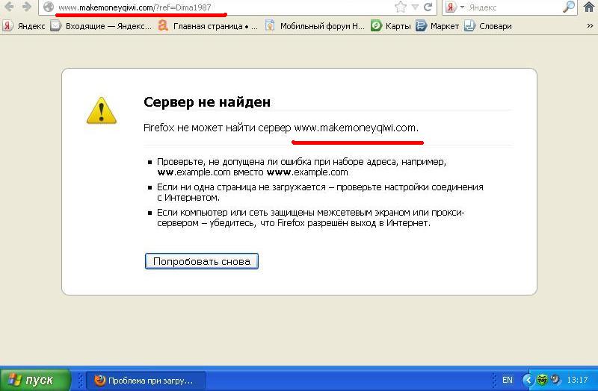Open the URL history dropdown arrow

[416, 7]
